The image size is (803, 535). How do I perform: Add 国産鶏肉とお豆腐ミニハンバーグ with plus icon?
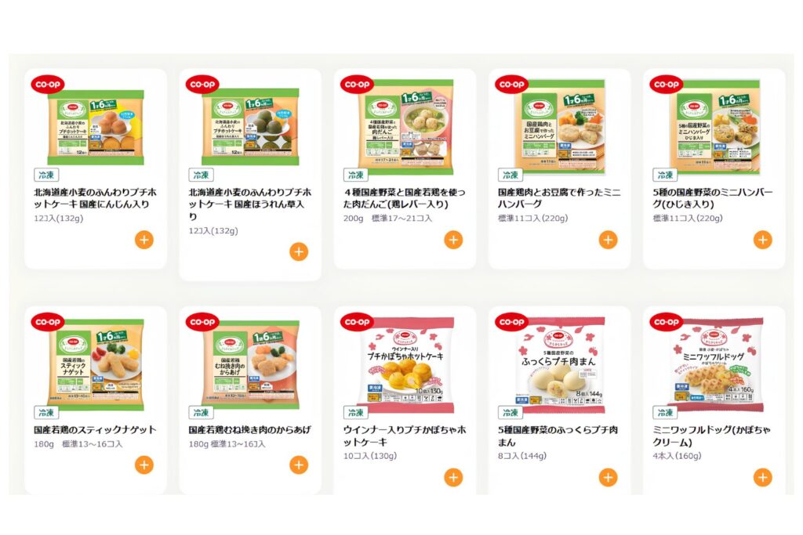tap(608, 240)
